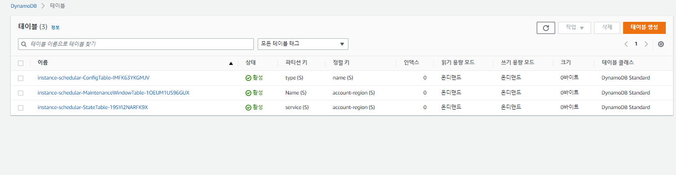Image resolution: width=676 pixels, height=175 pixels.
Task: Click the 삭제 delete button
Action: (607, 28)
